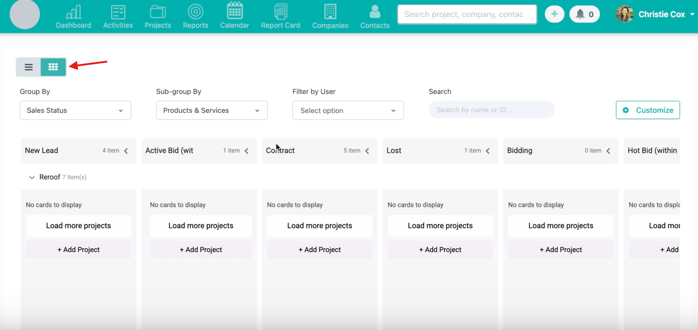The image size is (698, 330).
Task: Open notifications bell
Action: tap(585, 14)
